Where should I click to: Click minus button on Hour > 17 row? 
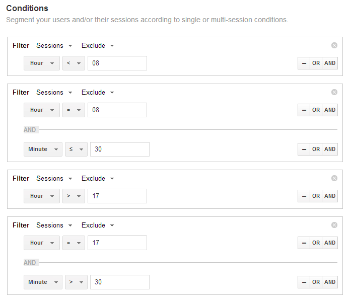304,196
